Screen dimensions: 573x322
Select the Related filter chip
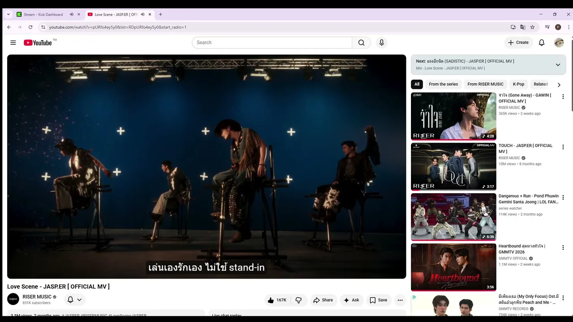click(x=541, y=84)
